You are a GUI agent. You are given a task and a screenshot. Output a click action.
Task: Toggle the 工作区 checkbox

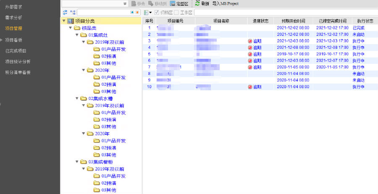tap(176, 12)
